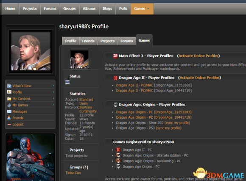This screenshot has height=181, width=246.
Task: Click the My Games sidebar link text
Action: coord(20,105)
